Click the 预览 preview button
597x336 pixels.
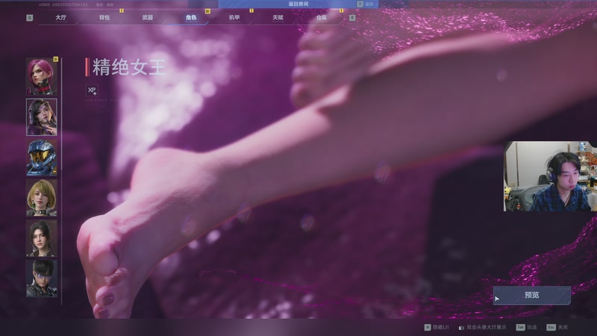point(531,295)
